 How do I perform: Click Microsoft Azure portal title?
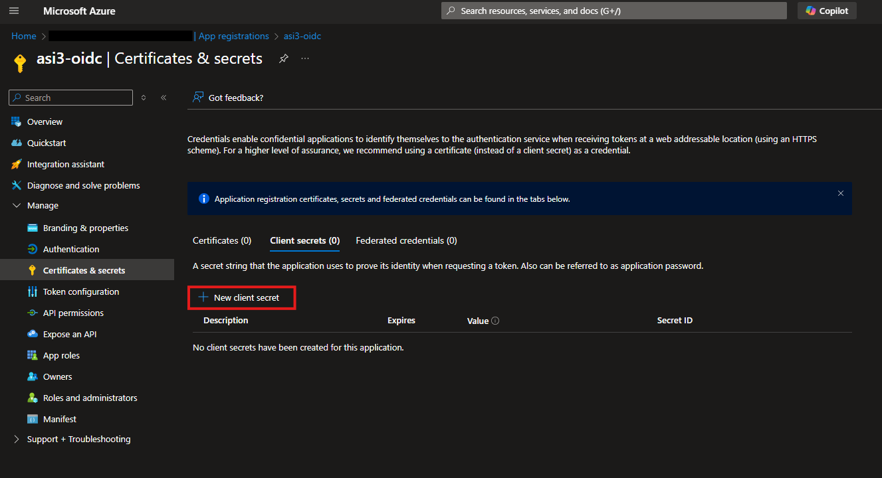coord(79,11)
